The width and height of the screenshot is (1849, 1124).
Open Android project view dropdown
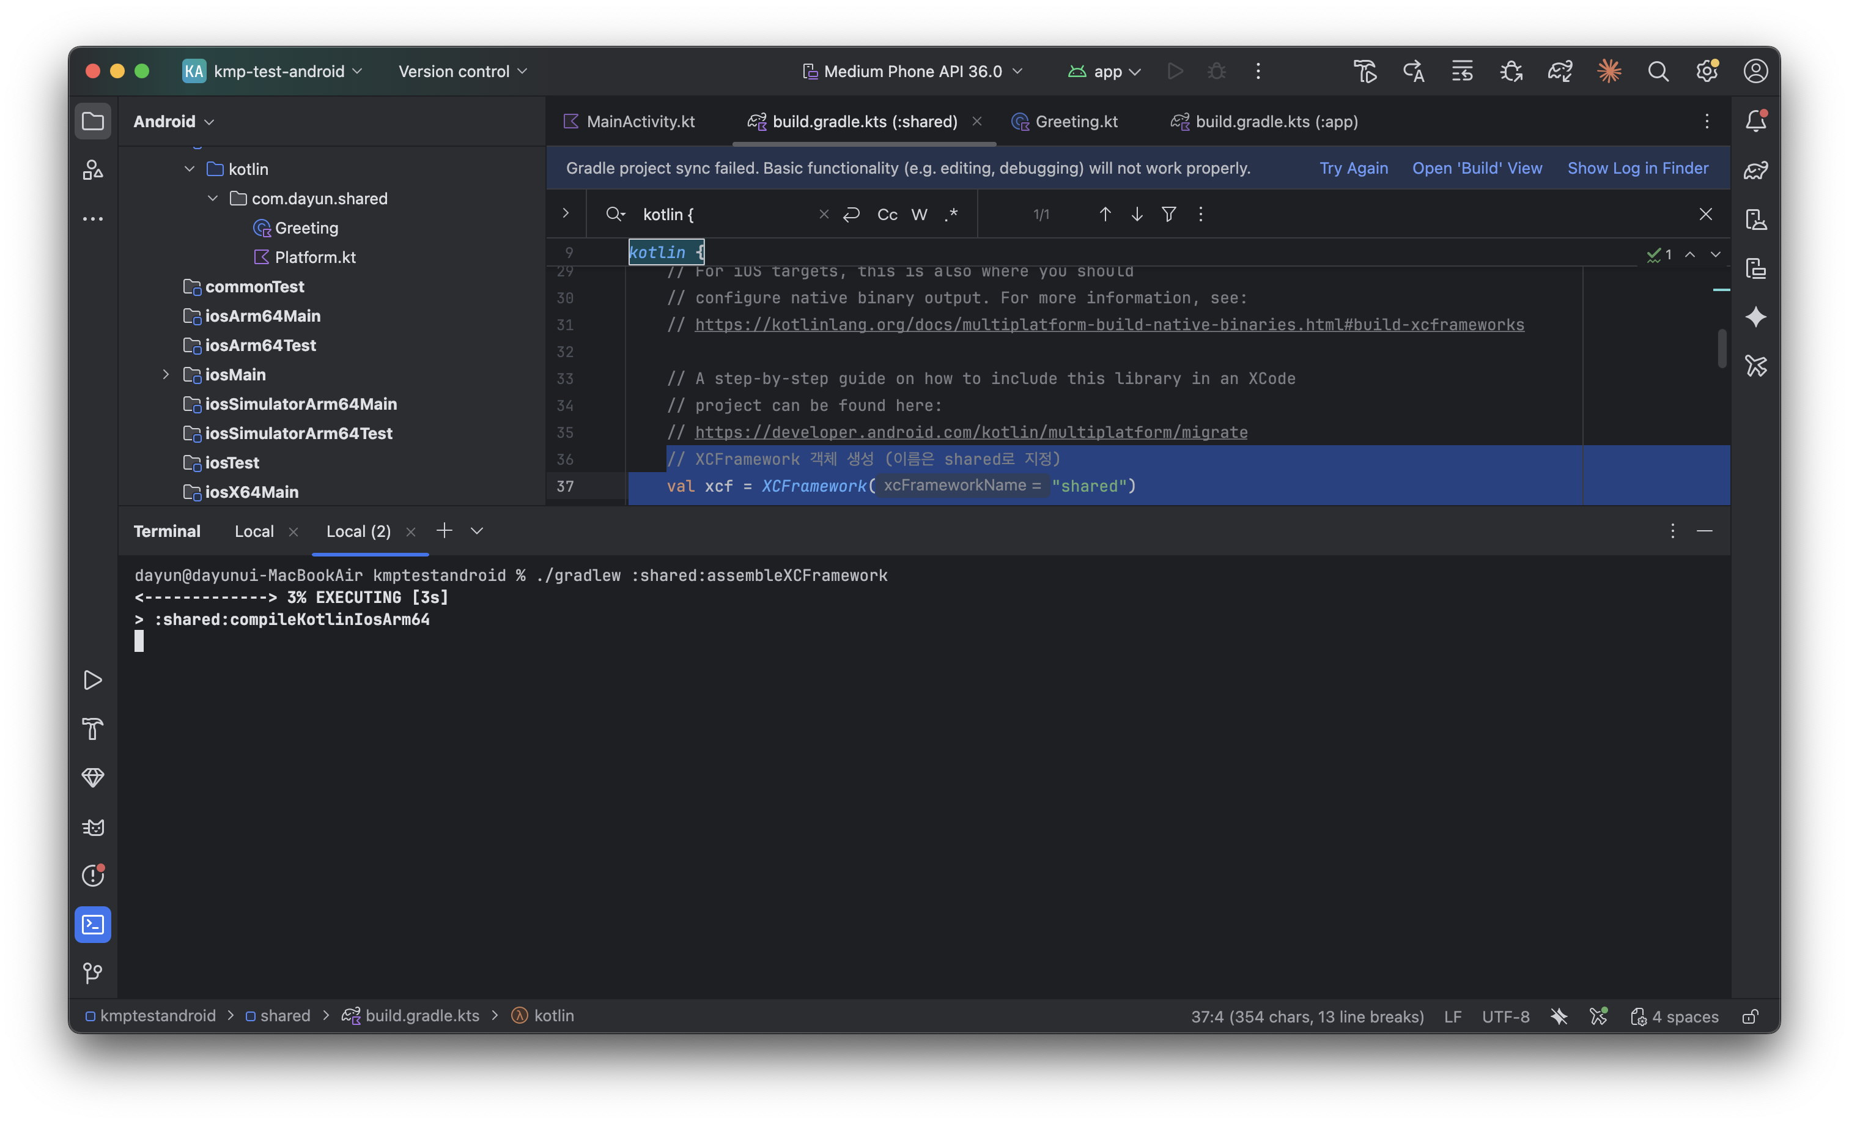pos(174,122)
